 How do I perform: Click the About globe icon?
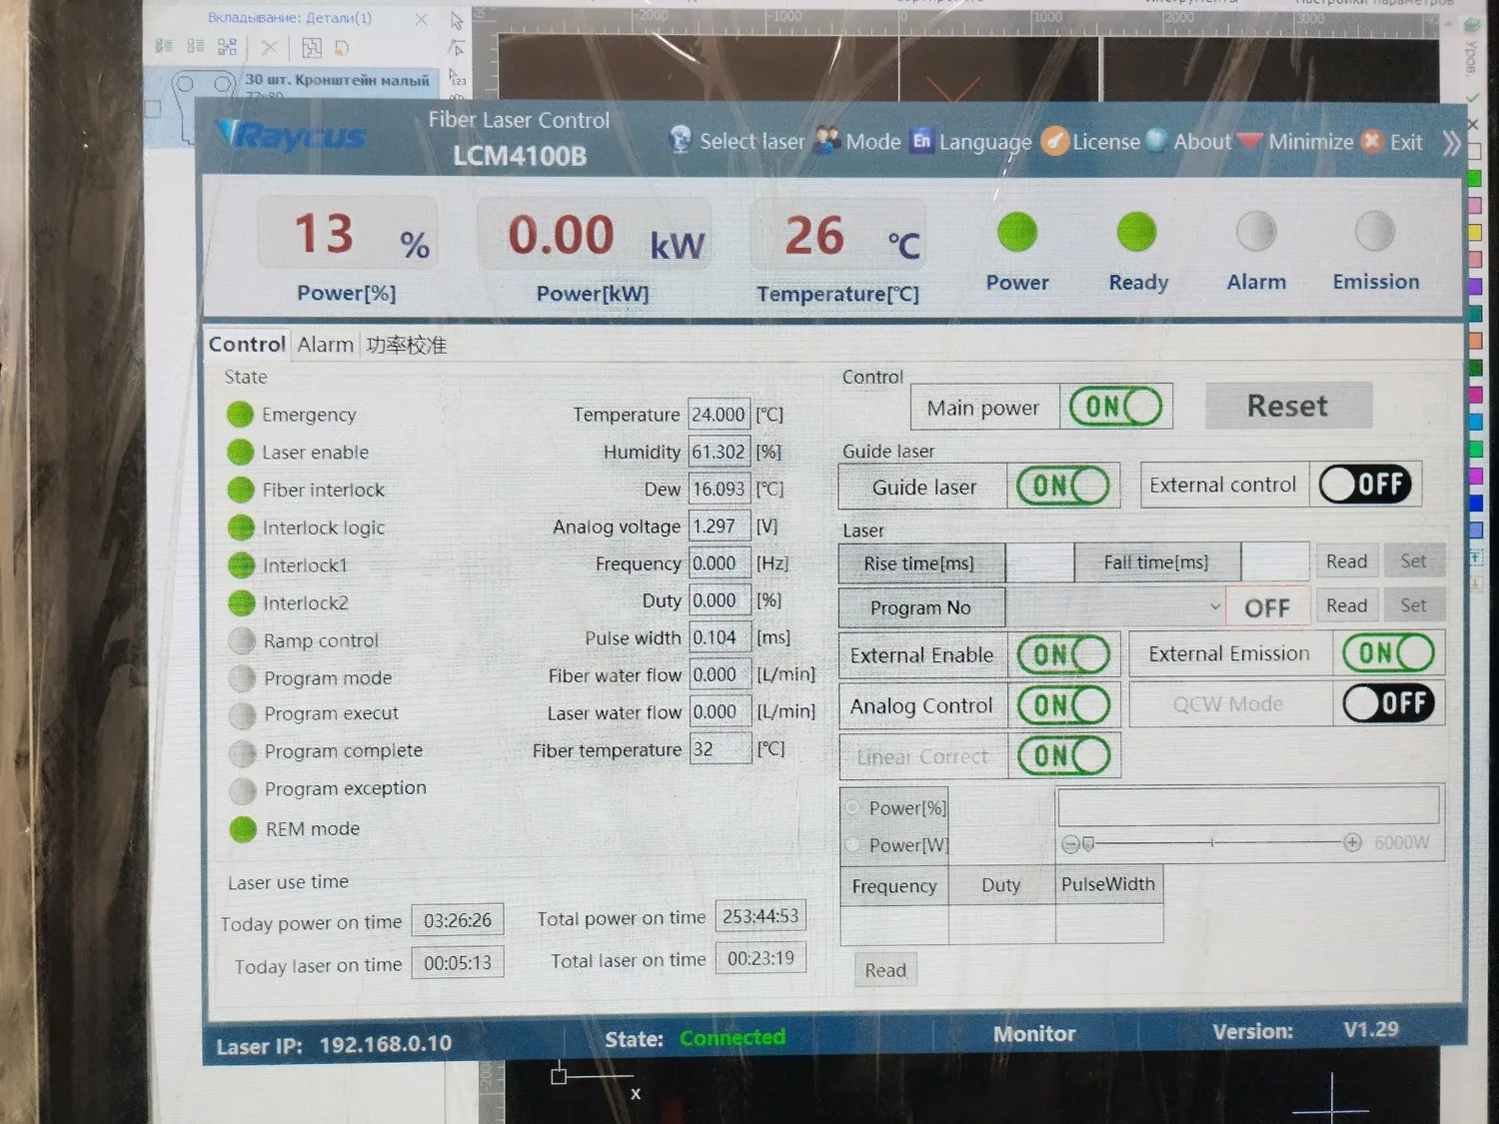pos(1157,140)
